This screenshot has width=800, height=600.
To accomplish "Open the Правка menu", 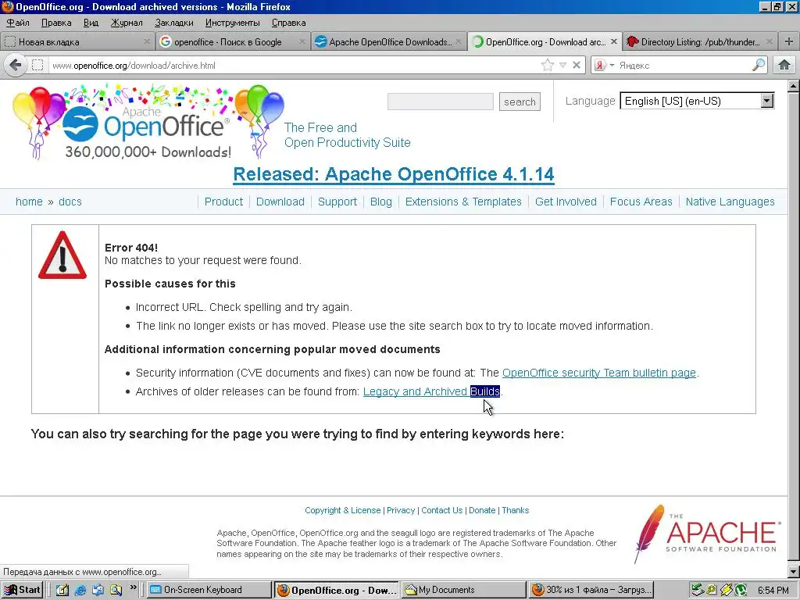I will pyautogui.click(x=56, y=23).
